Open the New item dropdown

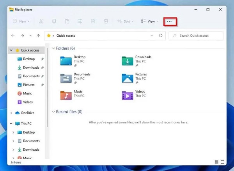click(x=21, y=21)
